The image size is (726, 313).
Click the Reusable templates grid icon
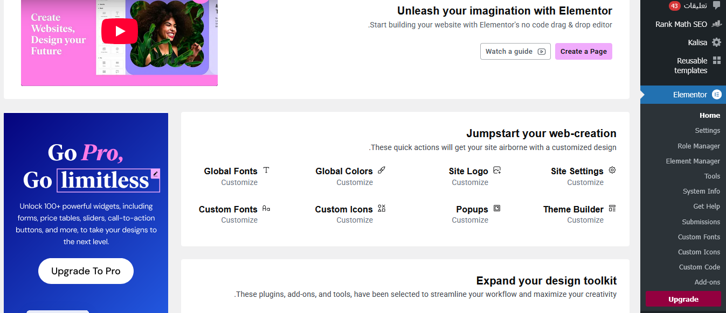tap(716, 60)
